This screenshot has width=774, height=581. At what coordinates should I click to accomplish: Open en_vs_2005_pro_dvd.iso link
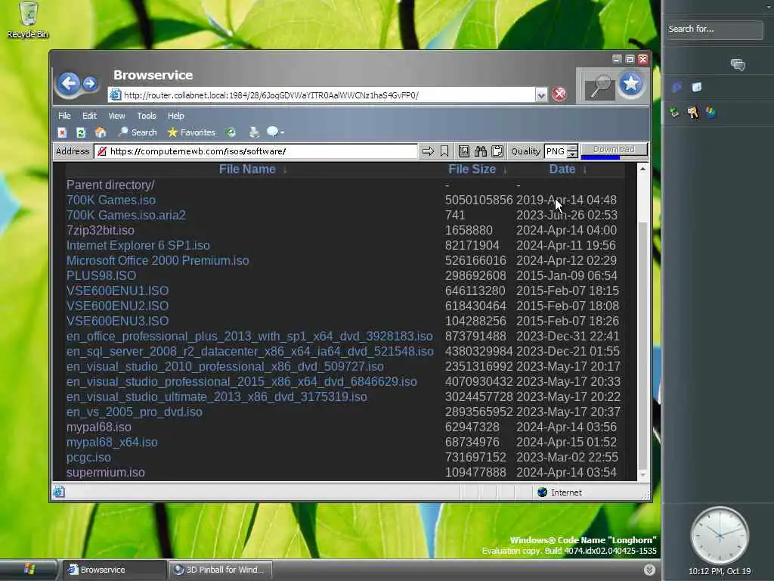[x=135, y=412]
